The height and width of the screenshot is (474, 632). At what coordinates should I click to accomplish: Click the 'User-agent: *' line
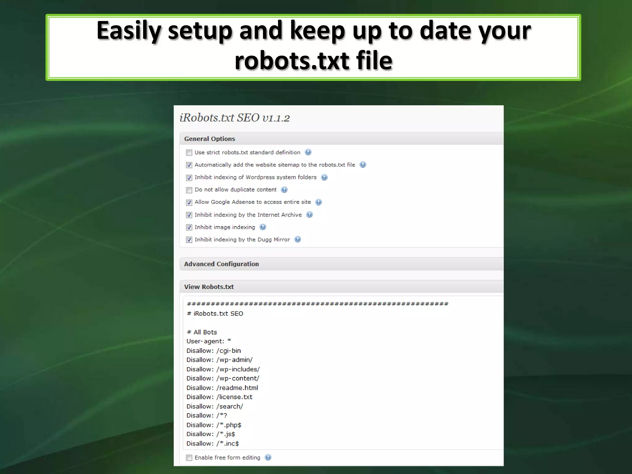tap(209, 341)
